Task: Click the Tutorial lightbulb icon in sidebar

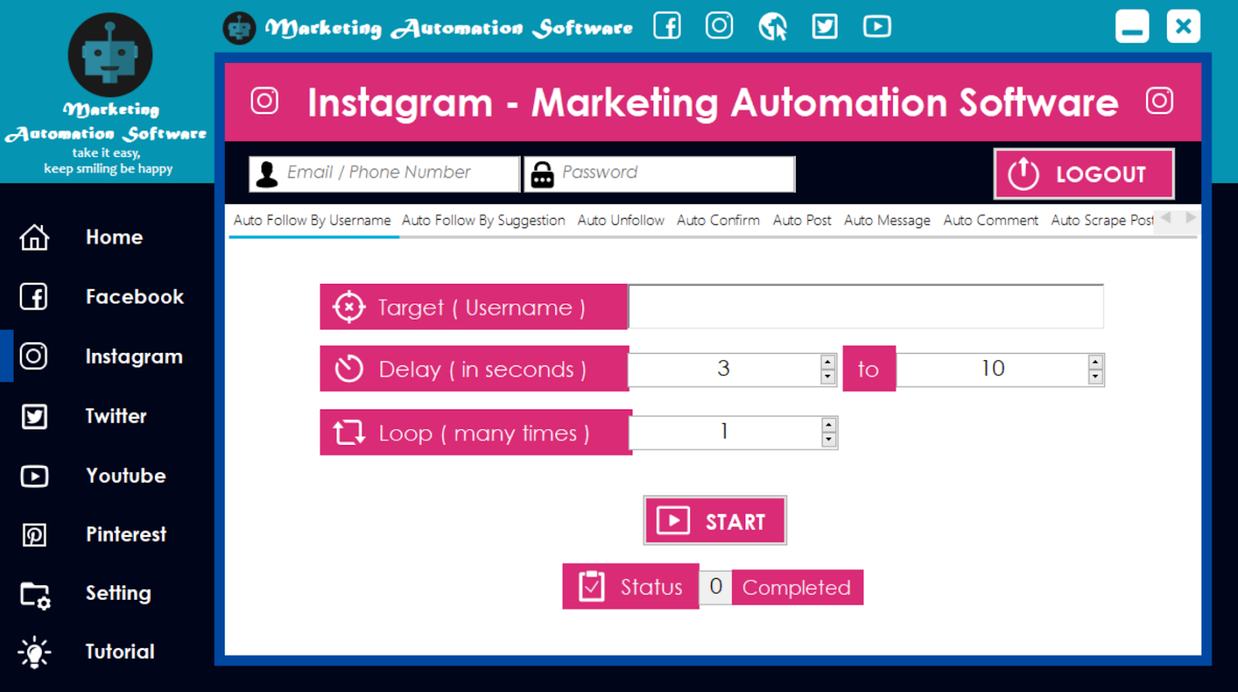Action: [34, 653]
